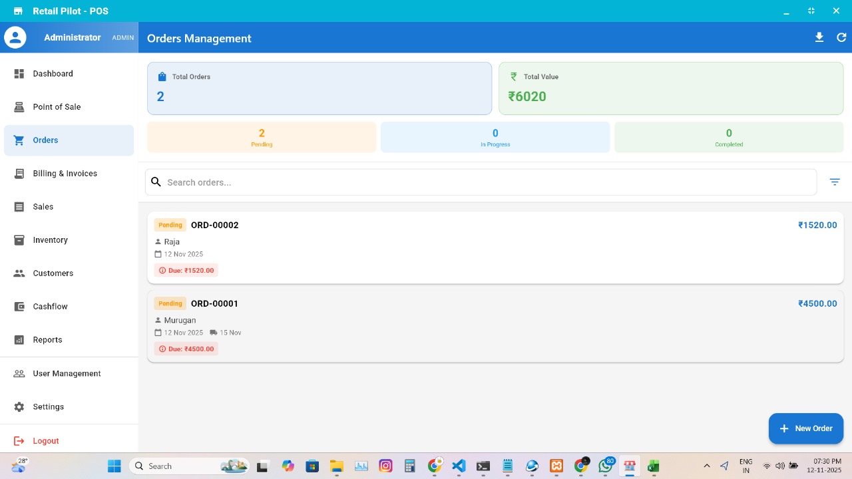Filter orders by Completed status card

tap(729, 137)
